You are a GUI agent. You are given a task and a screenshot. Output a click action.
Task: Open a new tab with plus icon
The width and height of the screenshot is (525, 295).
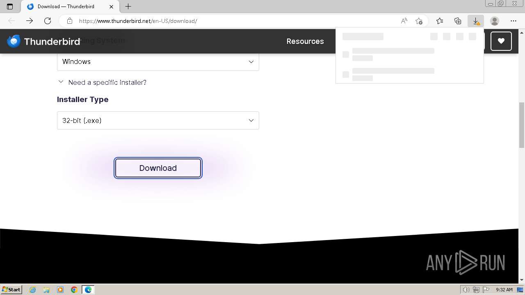coord(128,7)
